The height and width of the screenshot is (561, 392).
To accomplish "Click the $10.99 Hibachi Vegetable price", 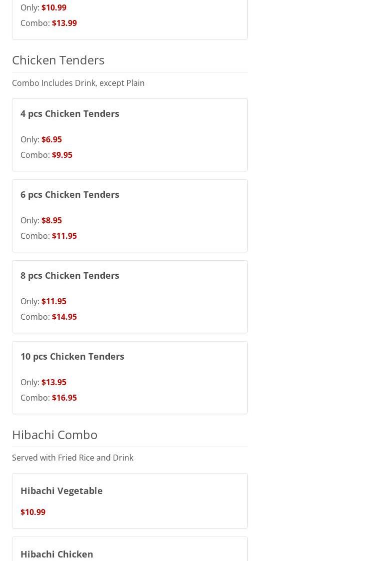I will pyautogui.click(x=33, y=512).
